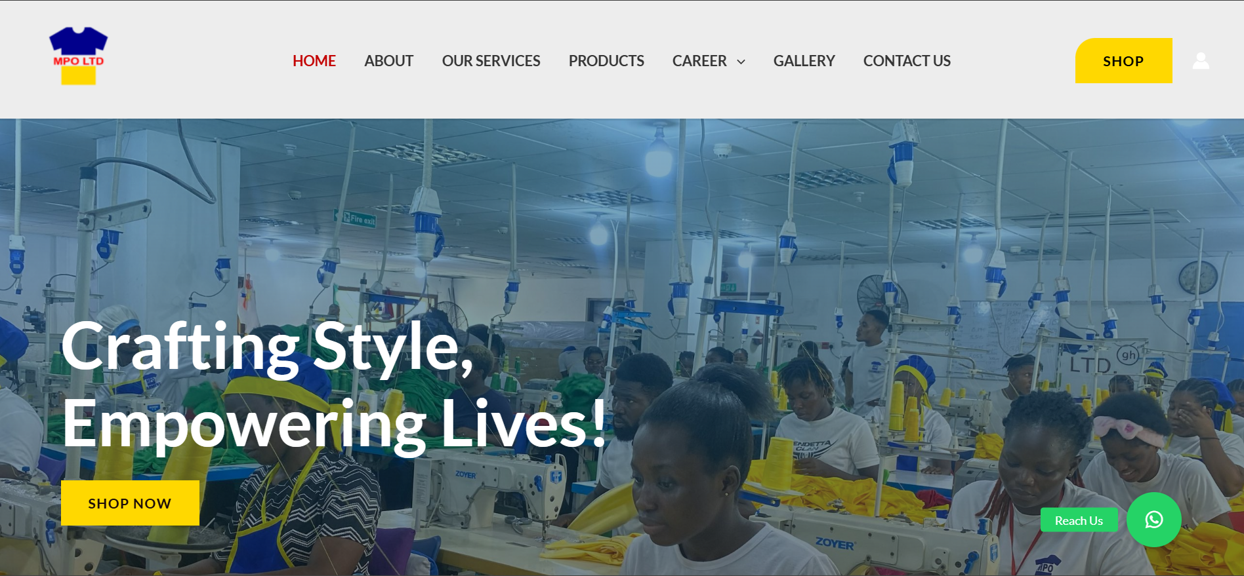1244x576 pixels.
Task: Visit the GALLERY page
Action: [804, 61]
